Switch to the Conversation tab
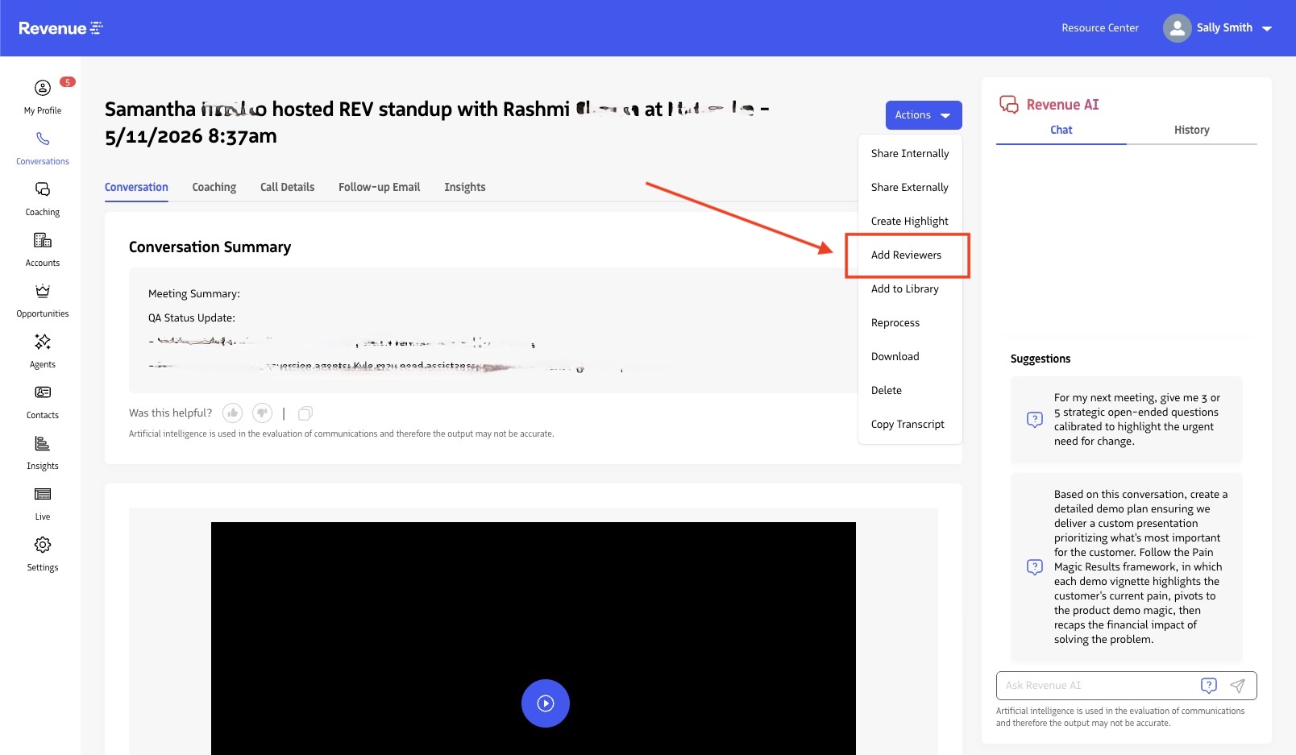1296x755 pixels. point(136,187)
